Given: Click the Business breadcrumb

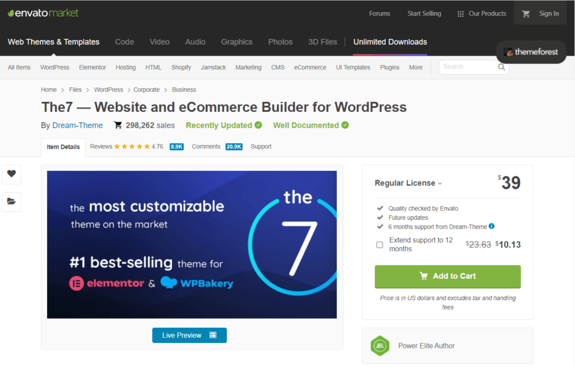Looking at the screenshot, I should (184, 89).
